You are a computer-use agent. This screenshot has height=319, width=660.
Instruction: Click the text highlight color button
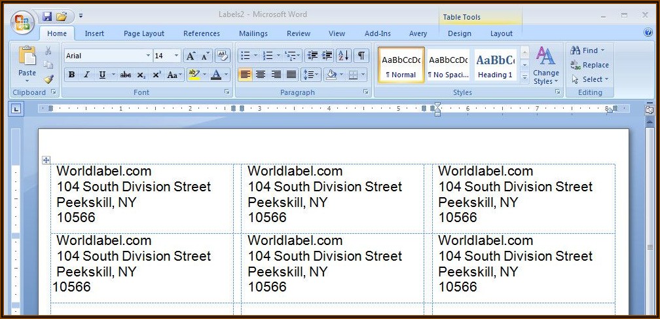[x=193, y=75]
